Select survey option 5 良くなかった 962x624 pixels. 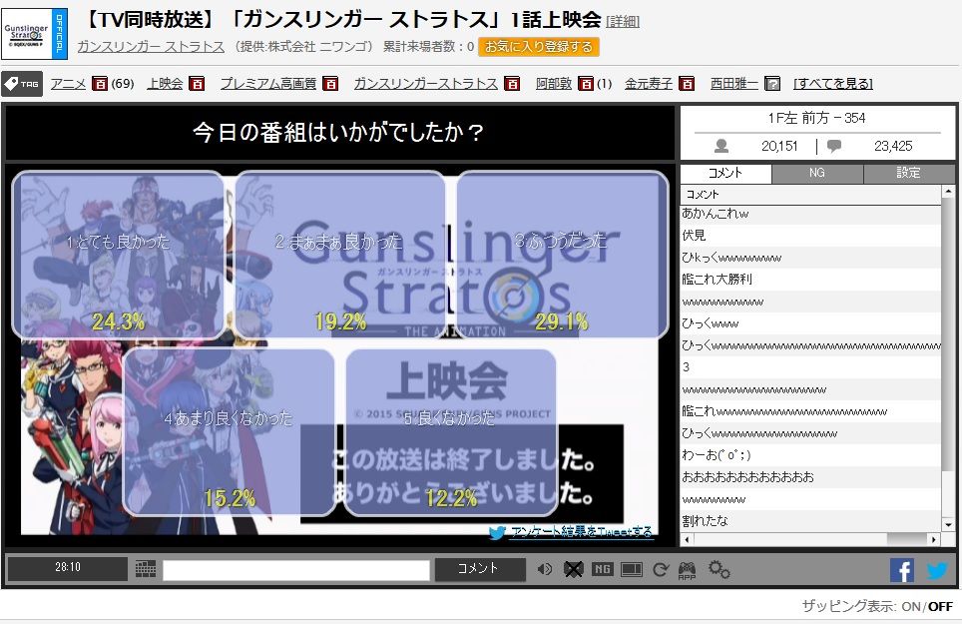click(451, 432)
